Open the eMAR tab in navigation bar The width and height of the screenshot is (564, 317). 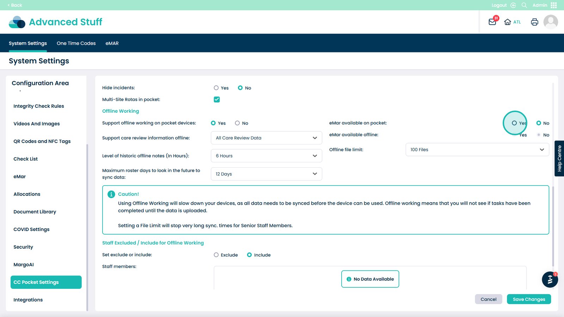112,43
